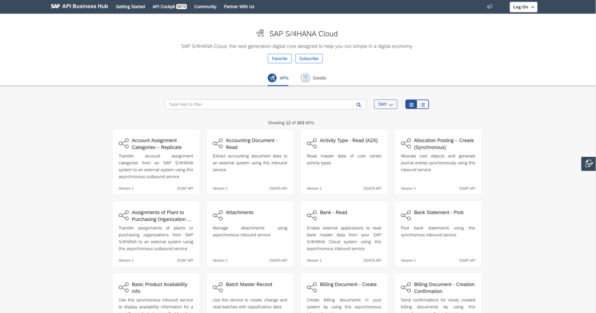Open the Community menu item

[205, 7]
